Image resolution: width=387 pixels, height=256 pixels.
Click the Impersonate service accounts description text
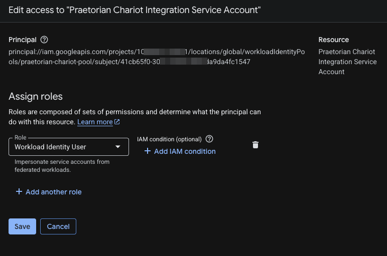pyautogui.click(x=62, y=166)
